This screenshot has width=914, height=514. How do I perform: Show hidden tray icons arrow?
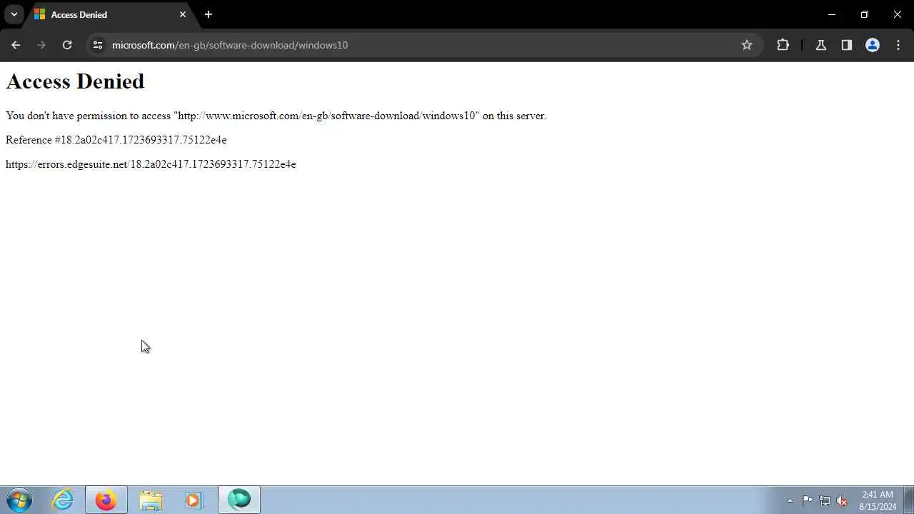click(790, 500)
